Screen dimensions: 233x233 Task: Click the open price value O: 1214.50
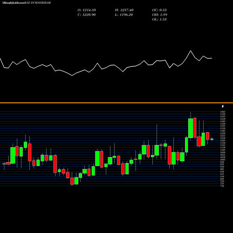[87, 10]
